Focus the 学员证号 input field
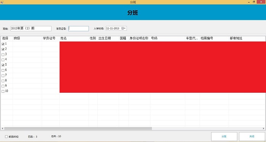This screenshot has height=142, width=266. coord(79,29)
